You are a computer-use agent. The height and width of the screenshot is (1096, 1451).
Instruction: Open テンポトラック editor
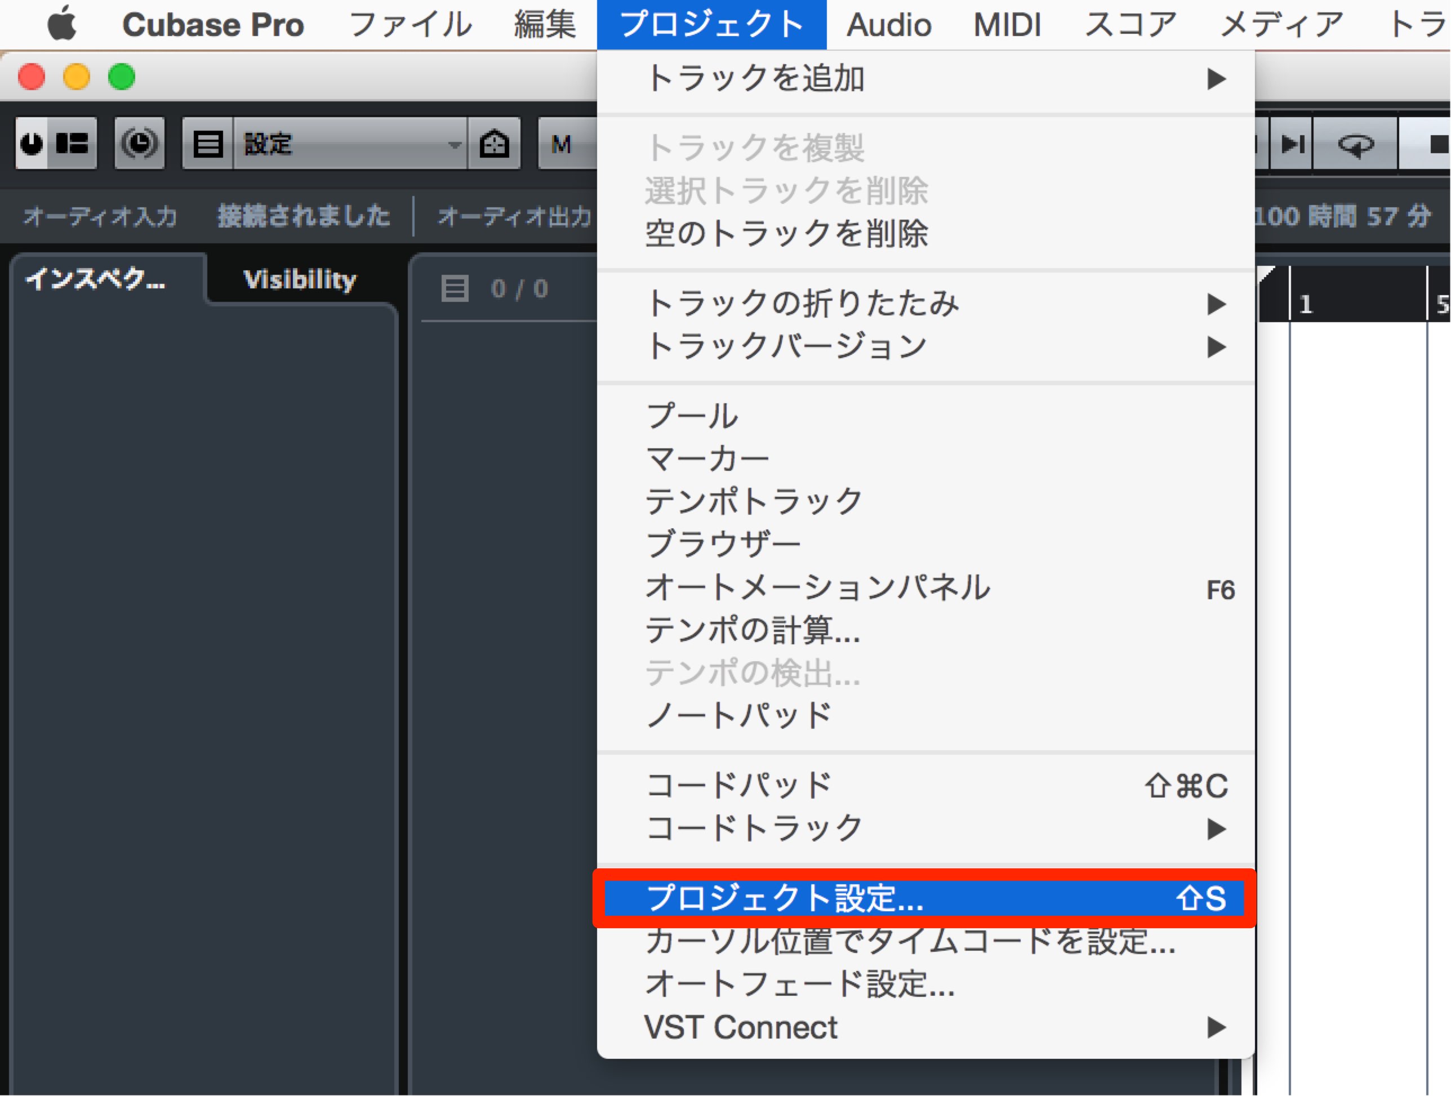[925, 502]
